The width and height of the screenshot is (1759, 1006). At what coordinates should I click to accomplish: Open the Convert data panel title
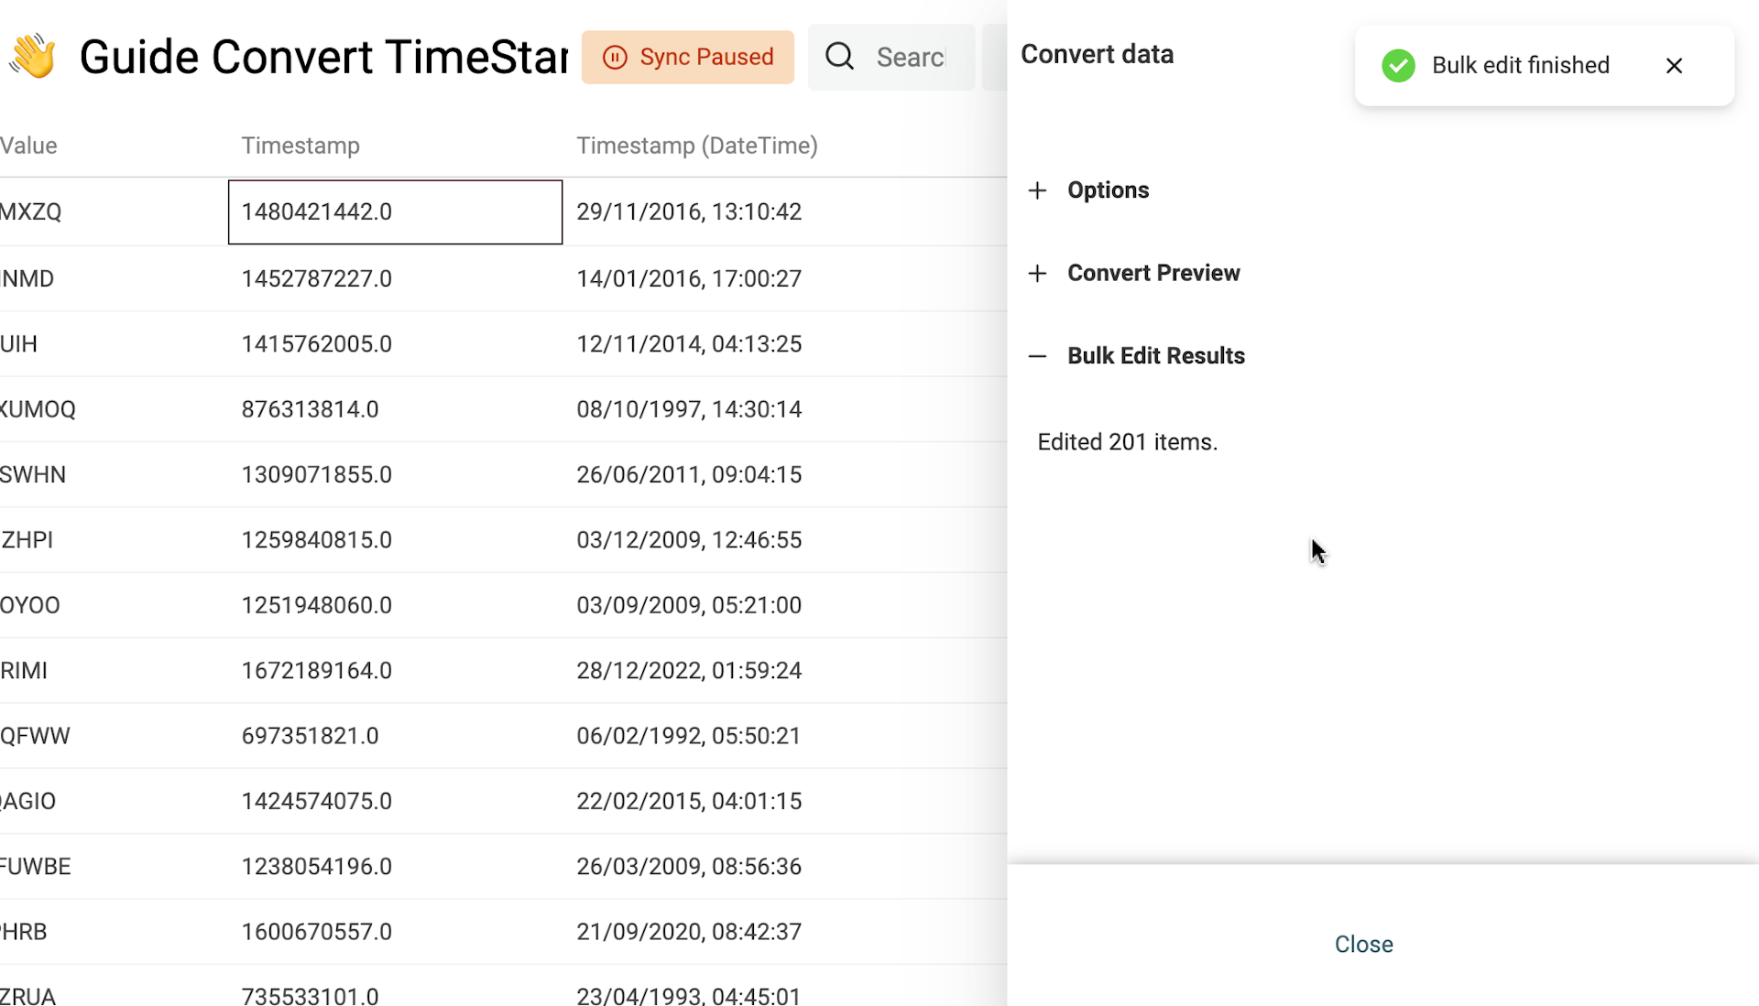1098,54
